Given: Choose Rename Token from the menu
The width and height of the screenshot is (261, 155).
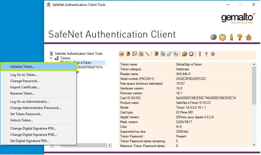Looking at the screenshot, I should 38,93.
